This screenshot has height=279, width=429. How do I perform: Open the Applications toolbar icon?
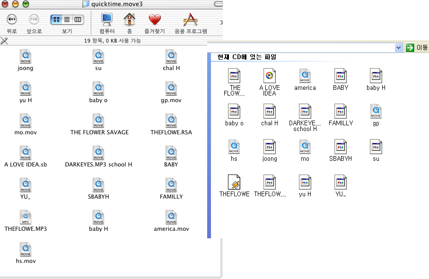pos(190,19)
